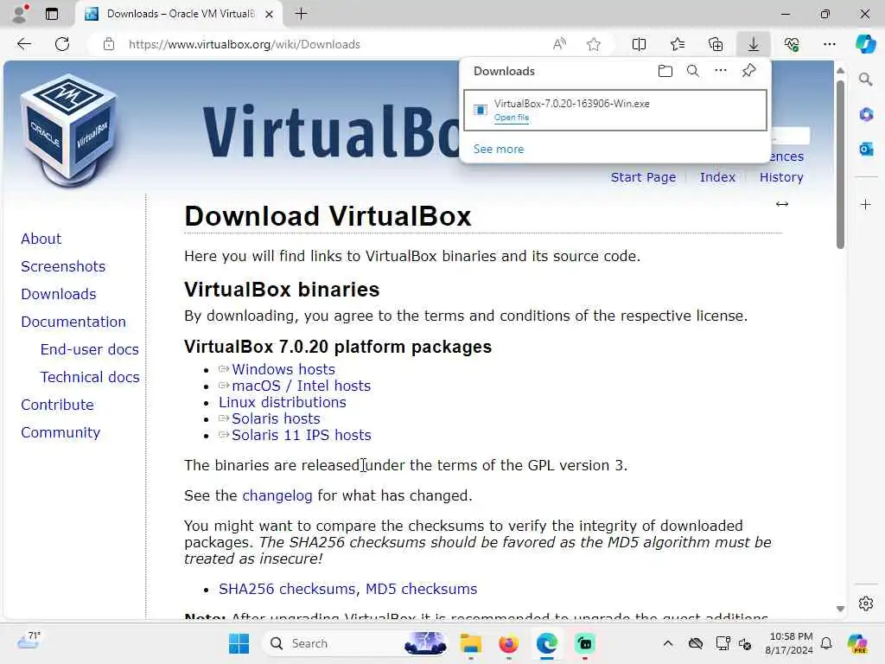Open the changelog link

[x=277, y=495]
